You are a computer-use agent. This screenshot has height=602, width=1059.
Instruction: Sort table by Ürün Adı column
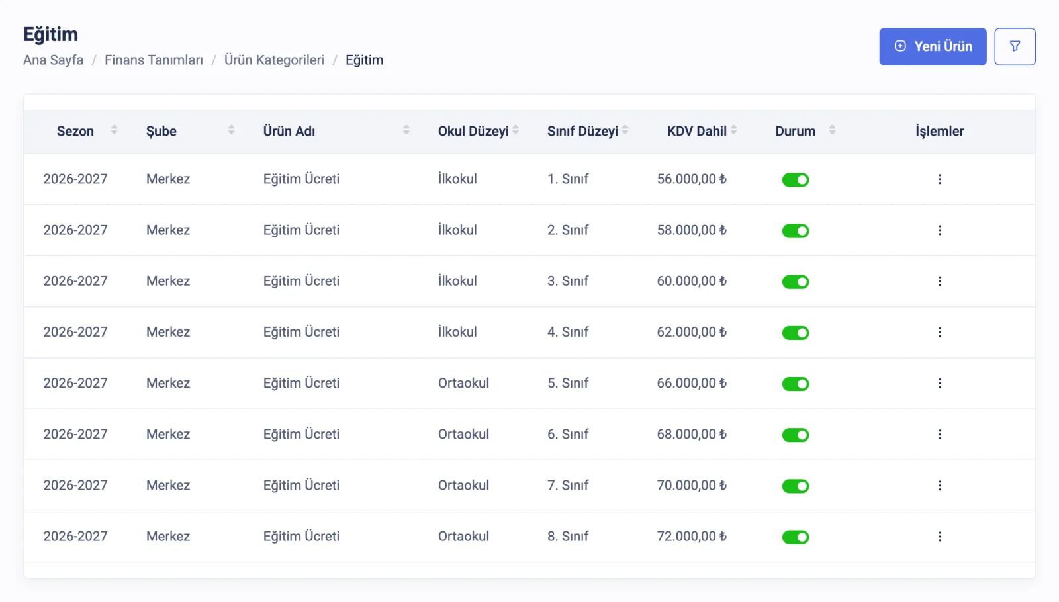406,130
